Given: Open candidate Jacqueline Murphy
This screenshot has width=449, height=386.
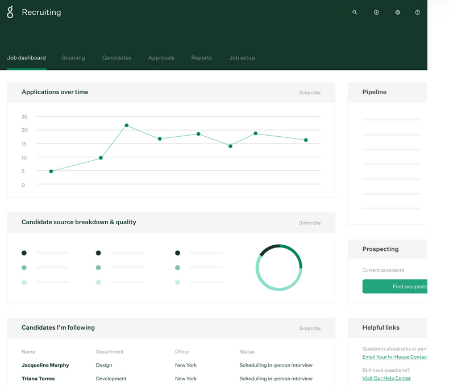Looking at the screenshot, I should pos(45,365).
